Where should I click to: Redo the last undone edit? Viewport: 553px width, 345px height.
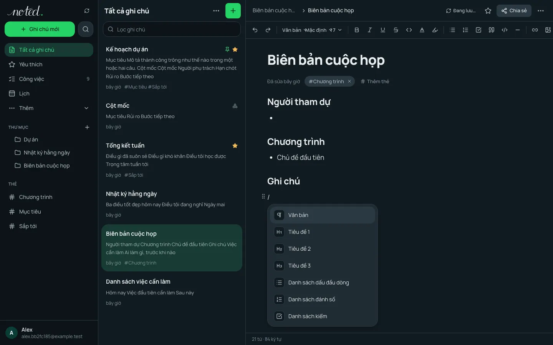(x=268, y=30)
